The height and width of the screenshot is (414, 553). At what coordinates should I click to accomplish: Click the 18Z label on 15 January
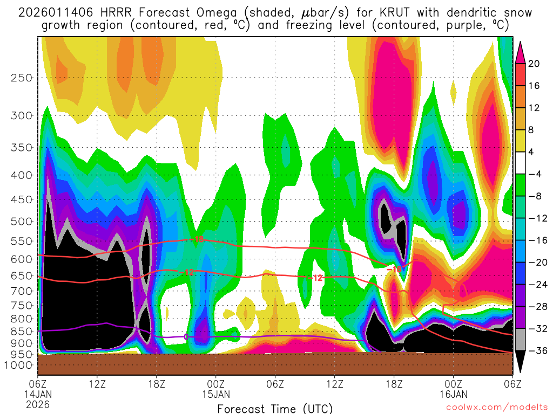394,384
